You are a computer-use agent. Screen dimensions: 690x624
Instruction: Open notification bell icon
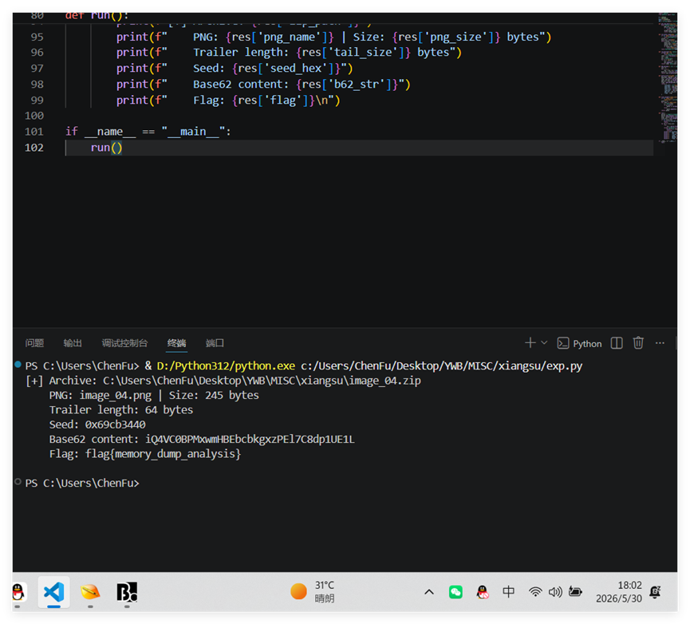point(655,592)
